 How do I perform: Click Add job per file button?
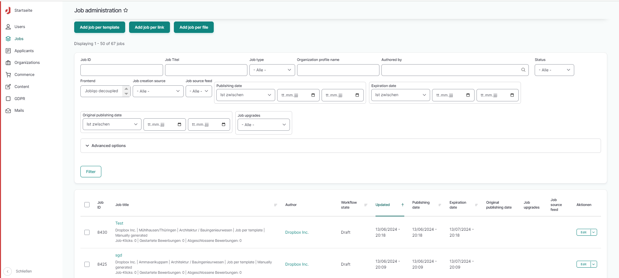[x=194, y=27]
